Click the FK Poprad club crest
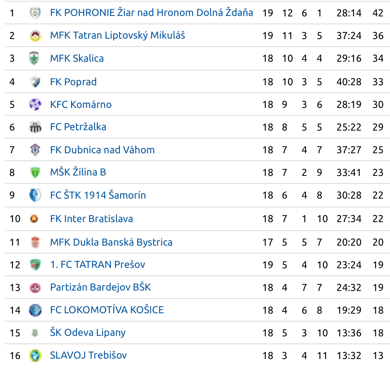Screen dimensions: 390x372 coord(35,82)
